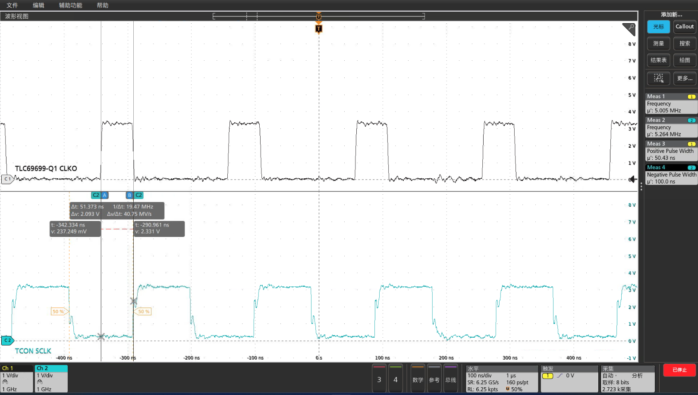
Task: Click the zoom magnifier icon in waveform corner
Action: click(x=629, y=29)
